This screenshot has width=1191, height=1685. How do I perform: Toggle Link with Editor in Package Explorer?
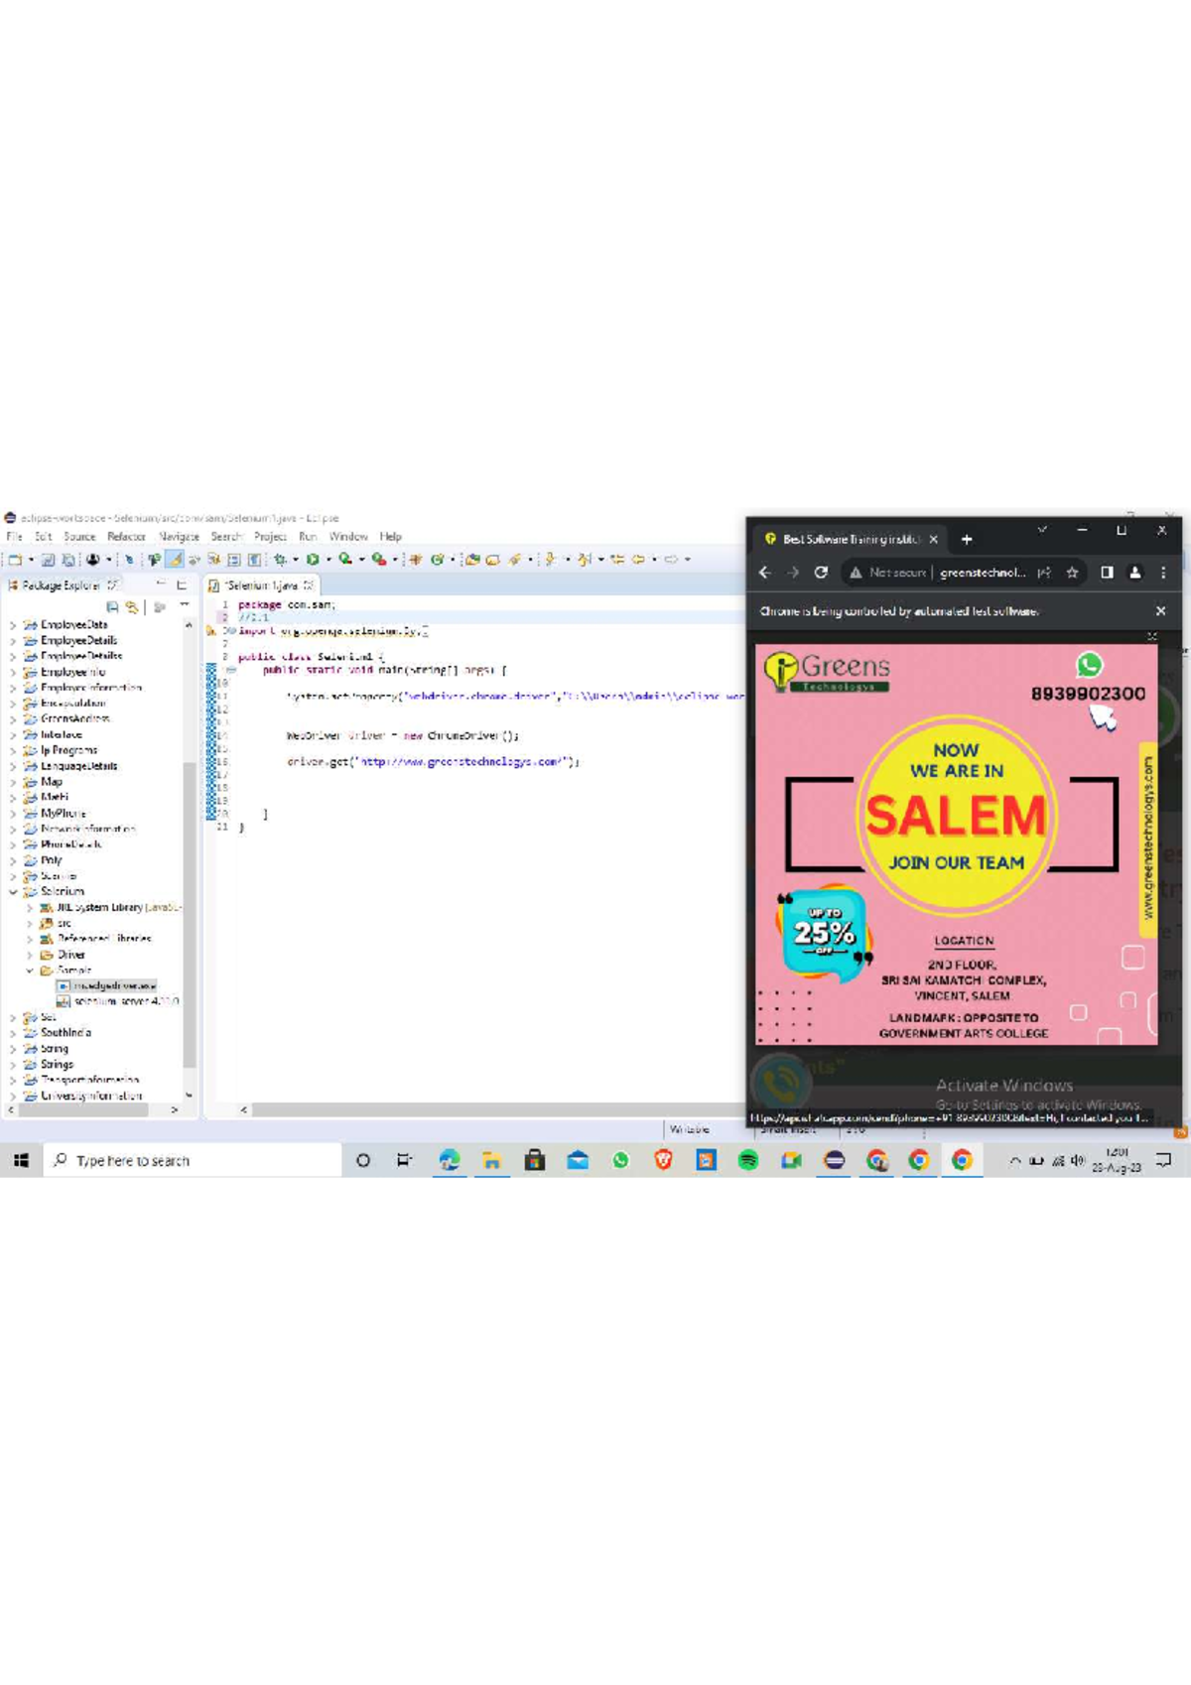click(132, 606)
